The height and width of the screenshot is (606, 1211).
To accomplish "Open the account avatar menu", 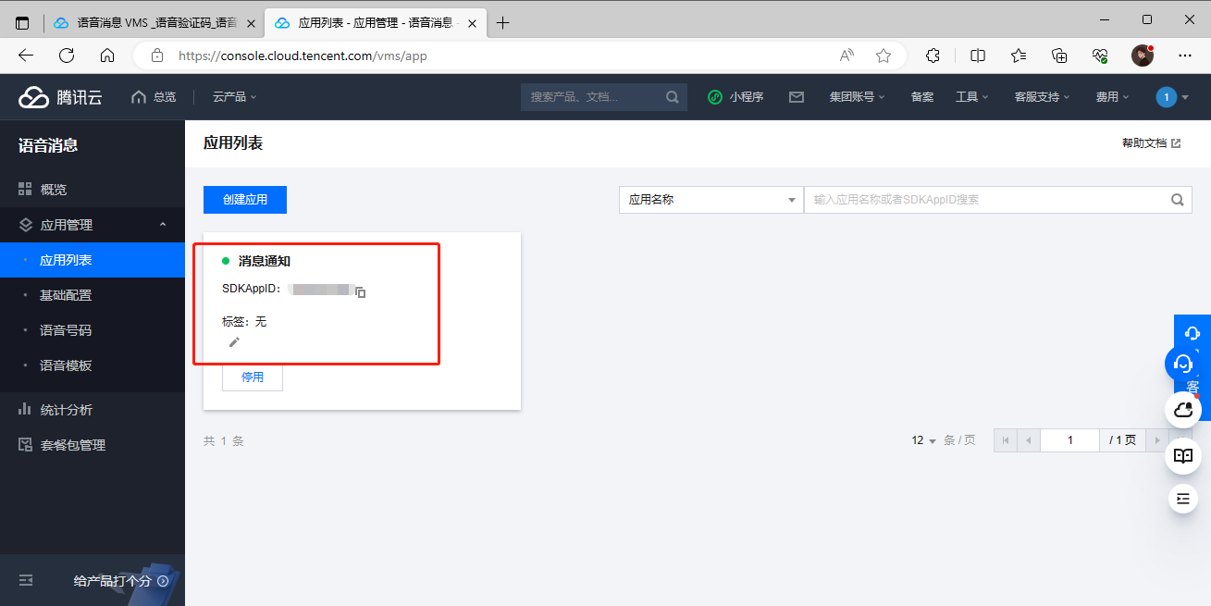I will (1172, 96).
